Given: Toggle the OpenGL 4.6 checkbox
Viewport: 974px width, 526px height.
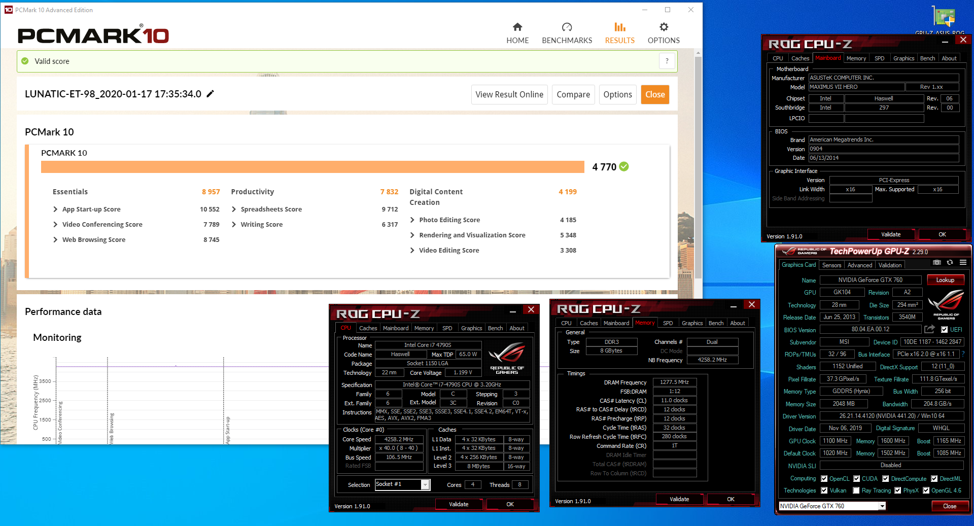Looking at the screenshot, I should click(x=926, y=490).
